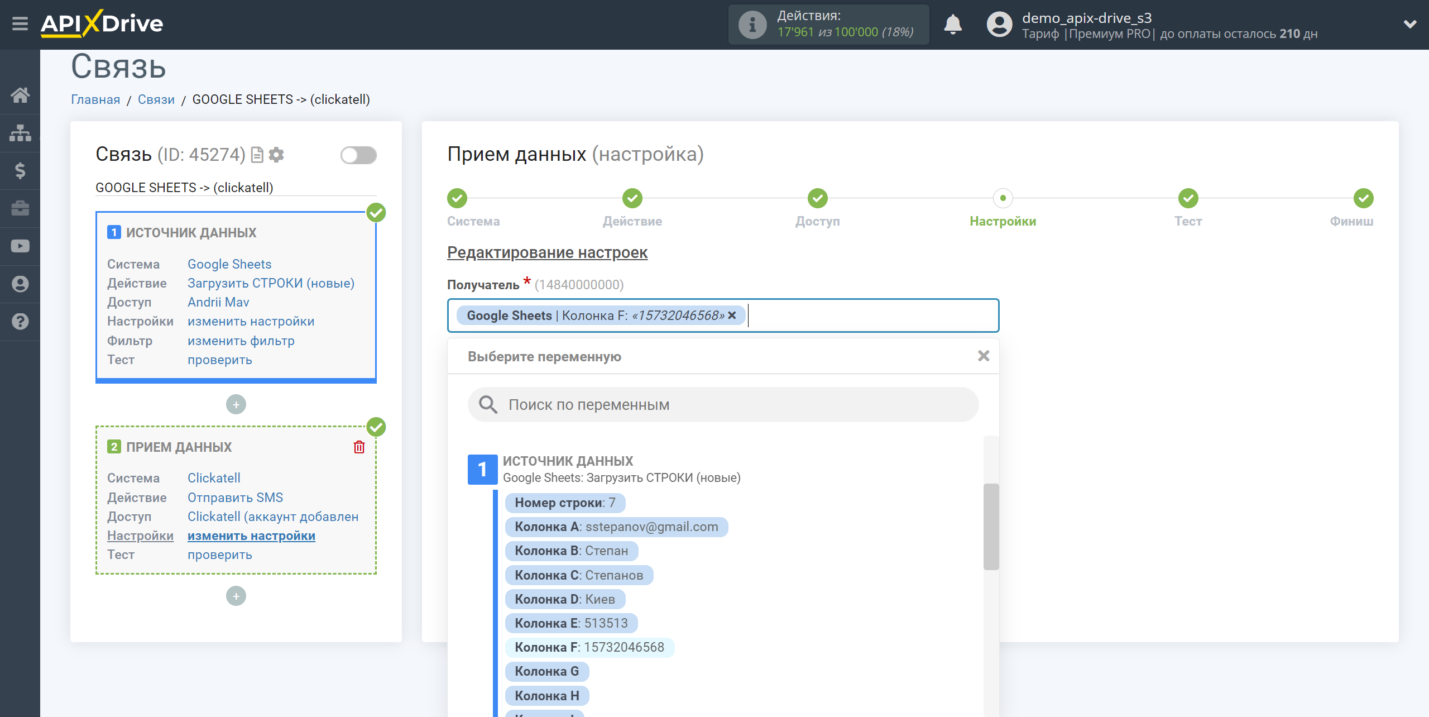1429x717 pixels.
Task: Click inside the recipient input field
Action: coord(723,316)
